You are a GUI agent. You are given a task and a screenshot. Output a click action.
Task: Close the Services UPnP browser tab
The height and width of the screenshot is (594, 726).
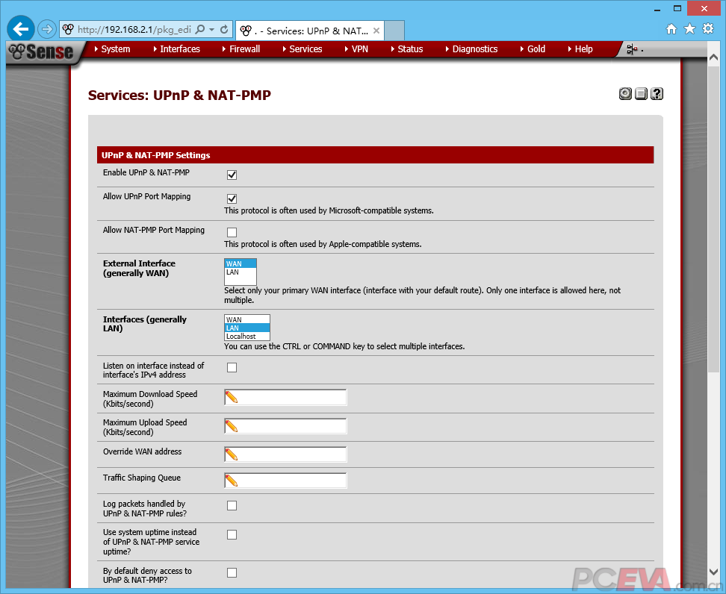pos(376,31)
